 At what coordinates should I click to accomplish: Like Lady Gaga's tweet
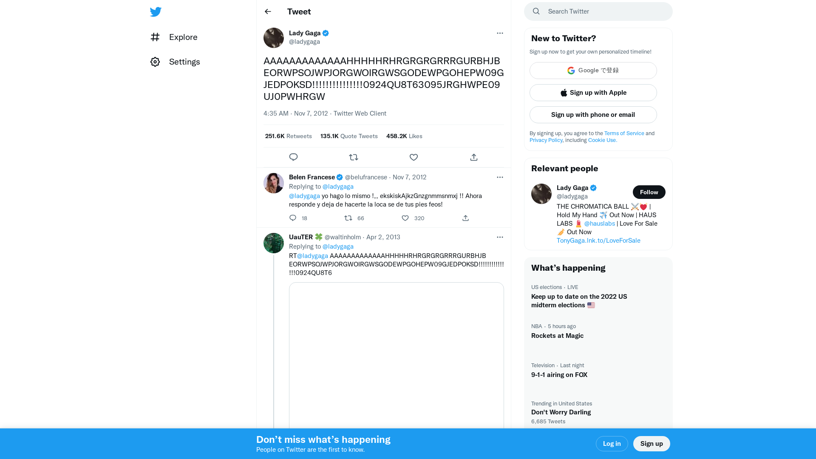click(414, 157)
